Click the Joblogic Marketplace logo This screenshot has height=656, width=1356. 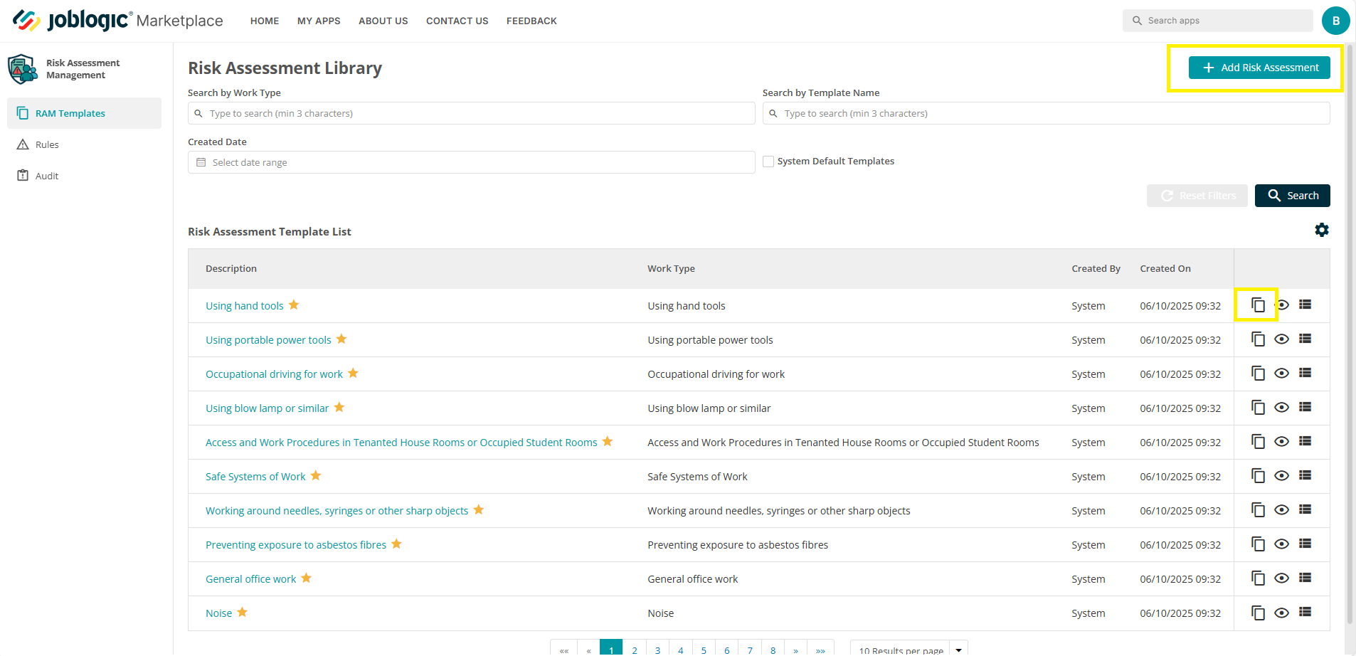click(x=117, y=21)
